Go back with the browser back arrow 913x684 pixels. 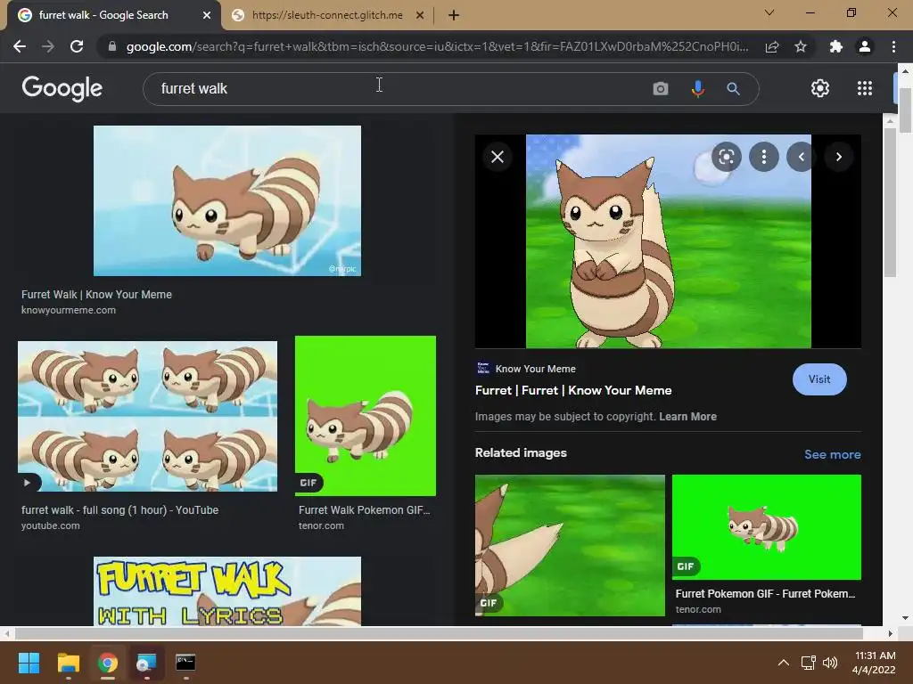coord(20,46)
